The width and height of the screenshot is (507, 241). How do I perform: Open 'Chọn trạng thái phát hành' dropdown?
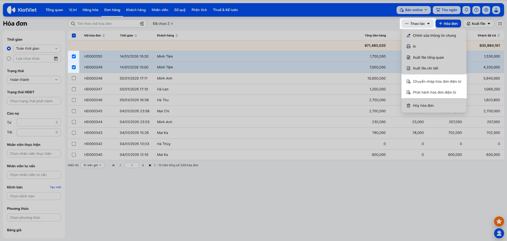coord(34,101)
